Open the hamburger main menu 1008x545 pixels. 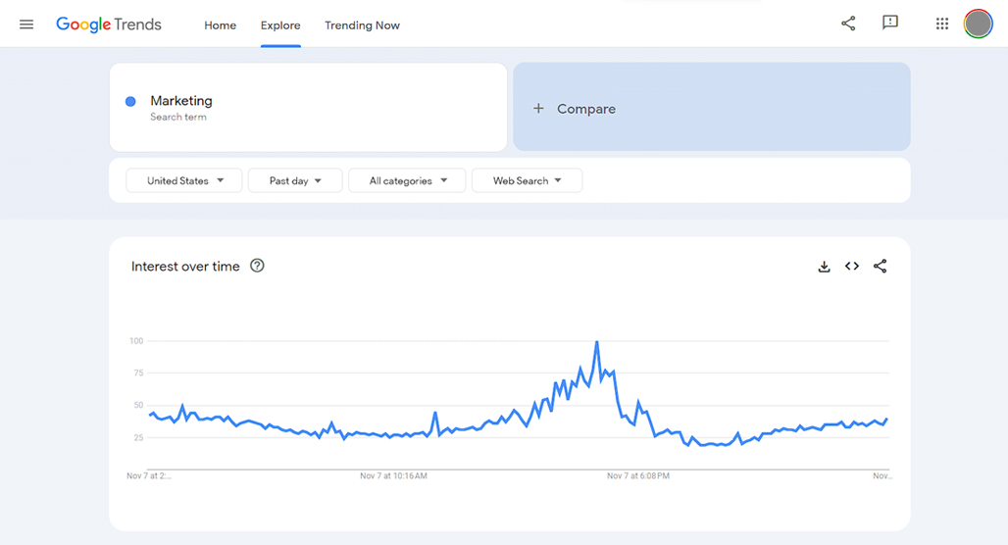[26, 25]
